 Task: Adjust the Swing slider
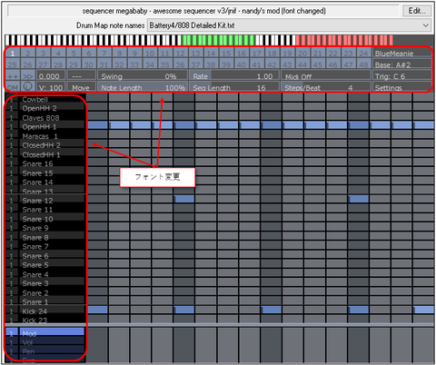[142, 76]
